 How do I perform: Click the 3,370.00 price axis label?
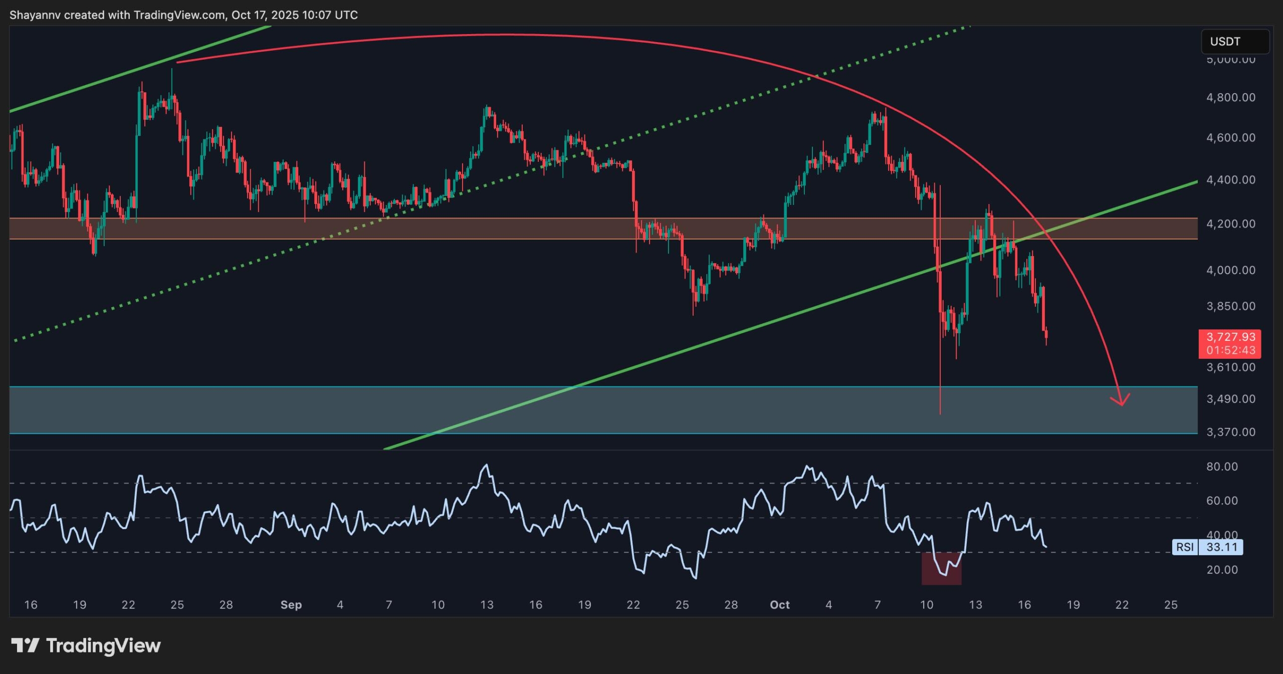coord(1230,432)
